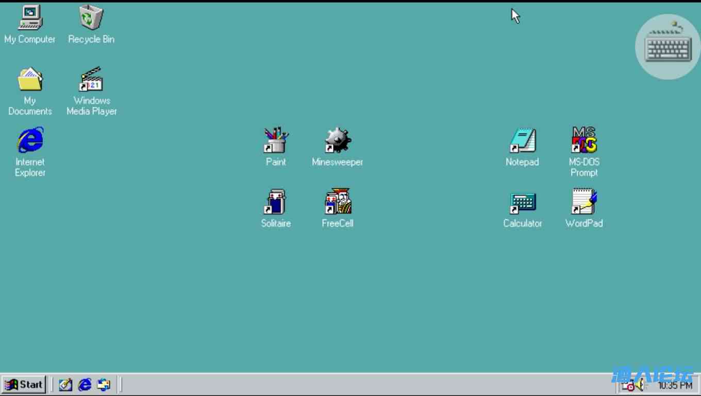The image size is (701, 396).
Task: Select the Windows Media Player shortcut
Action: 91,80
